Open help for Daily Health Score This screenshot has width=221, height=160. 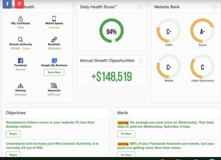140,7
